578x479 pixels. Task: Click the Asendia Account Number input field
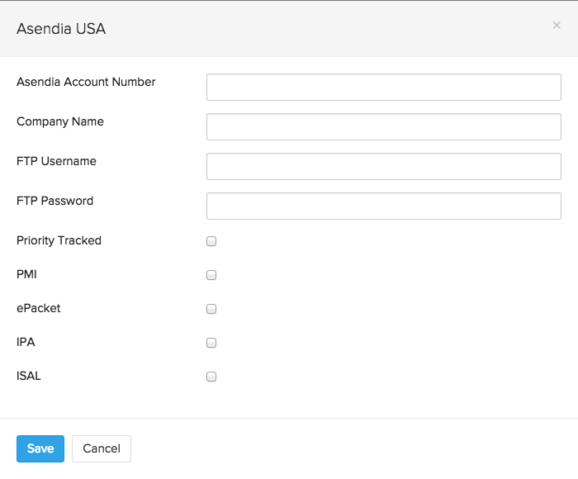tap(383, 87)
